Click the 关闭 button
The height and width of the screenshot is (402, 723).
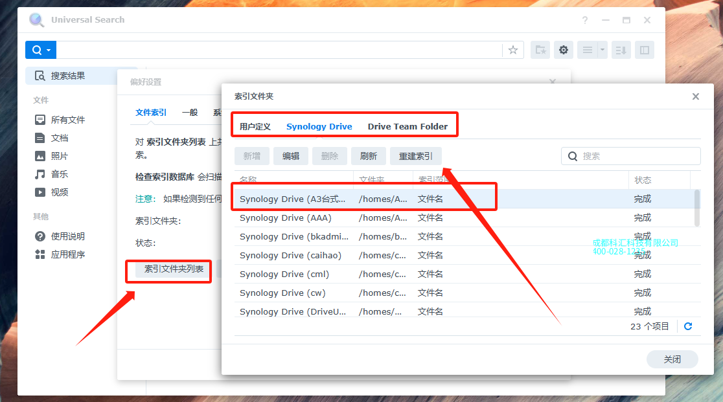[672, 359]
